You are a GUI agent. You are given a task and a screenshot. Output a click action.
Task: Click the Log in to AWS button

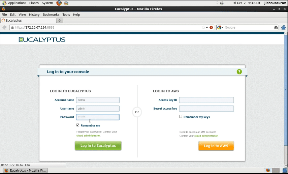point(216,146)
